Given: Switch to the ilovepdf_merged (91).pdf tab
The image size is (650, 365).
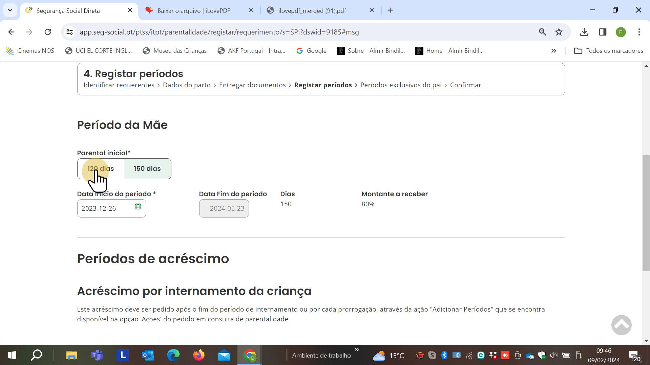Looking at the screenshot, I should pyautogui.click(x=312, y=10).
